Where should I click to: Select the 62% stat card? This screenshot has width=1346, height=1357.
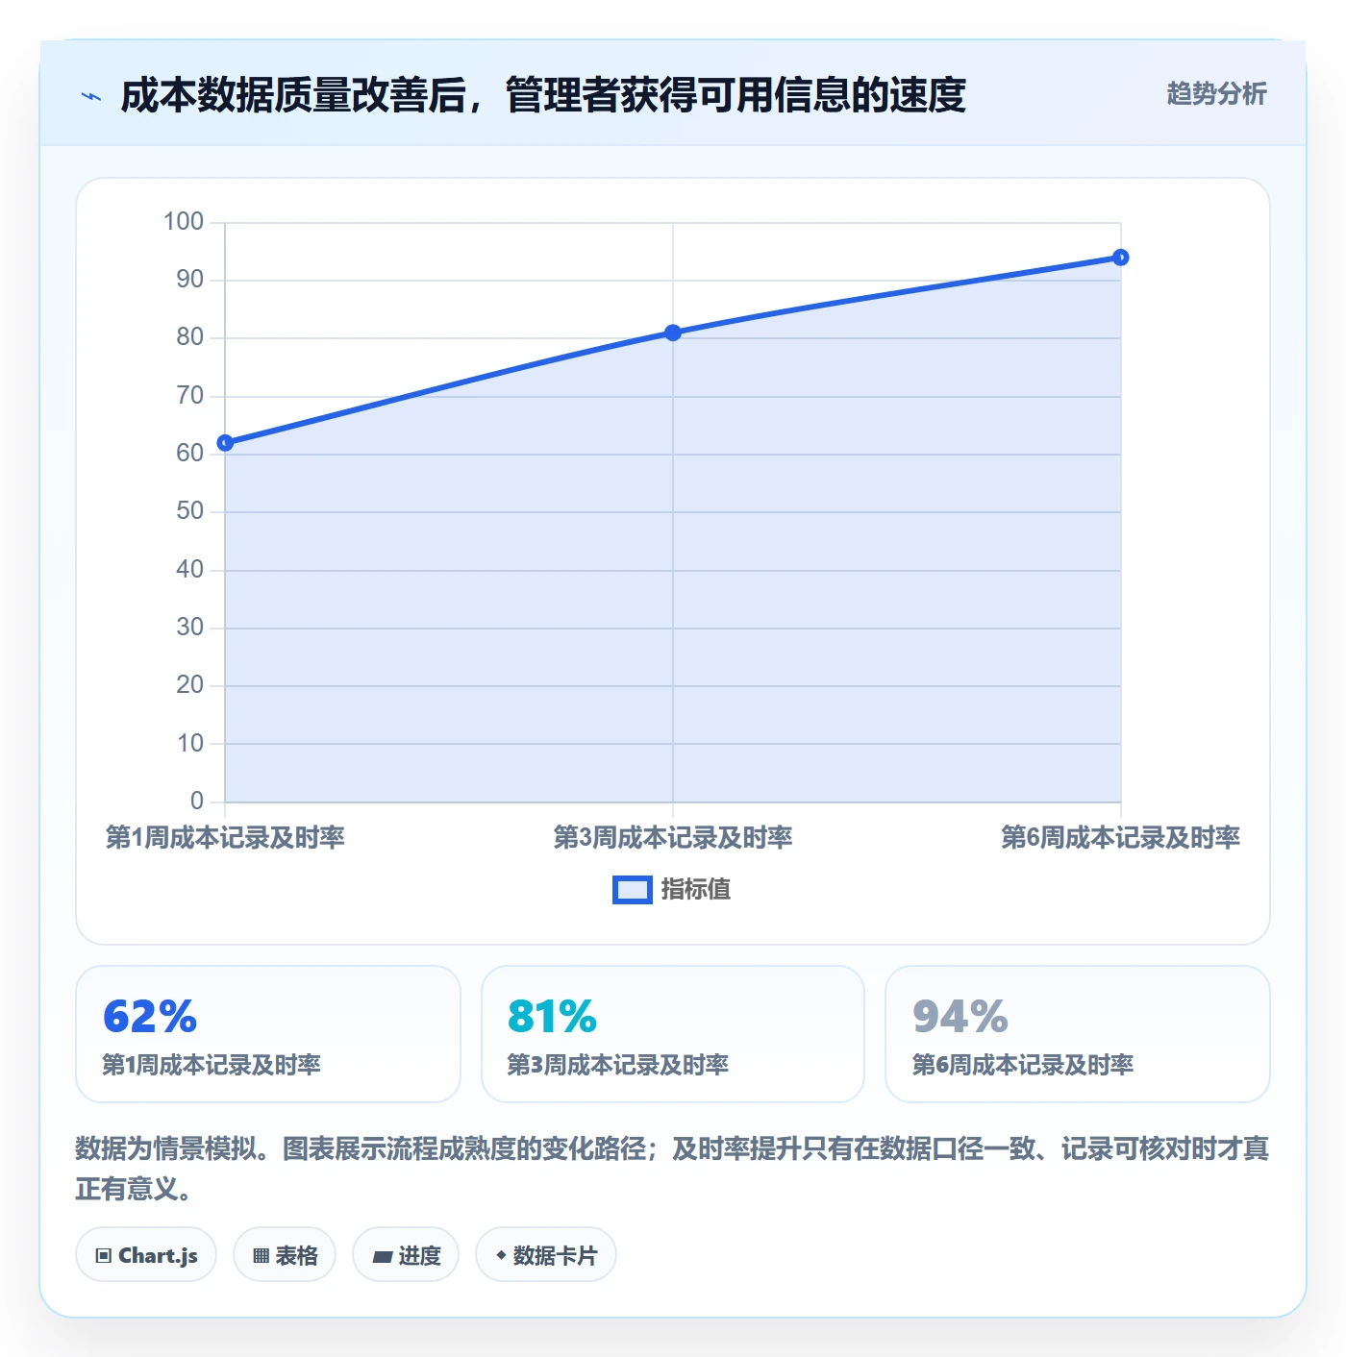tap(268, 1034)
